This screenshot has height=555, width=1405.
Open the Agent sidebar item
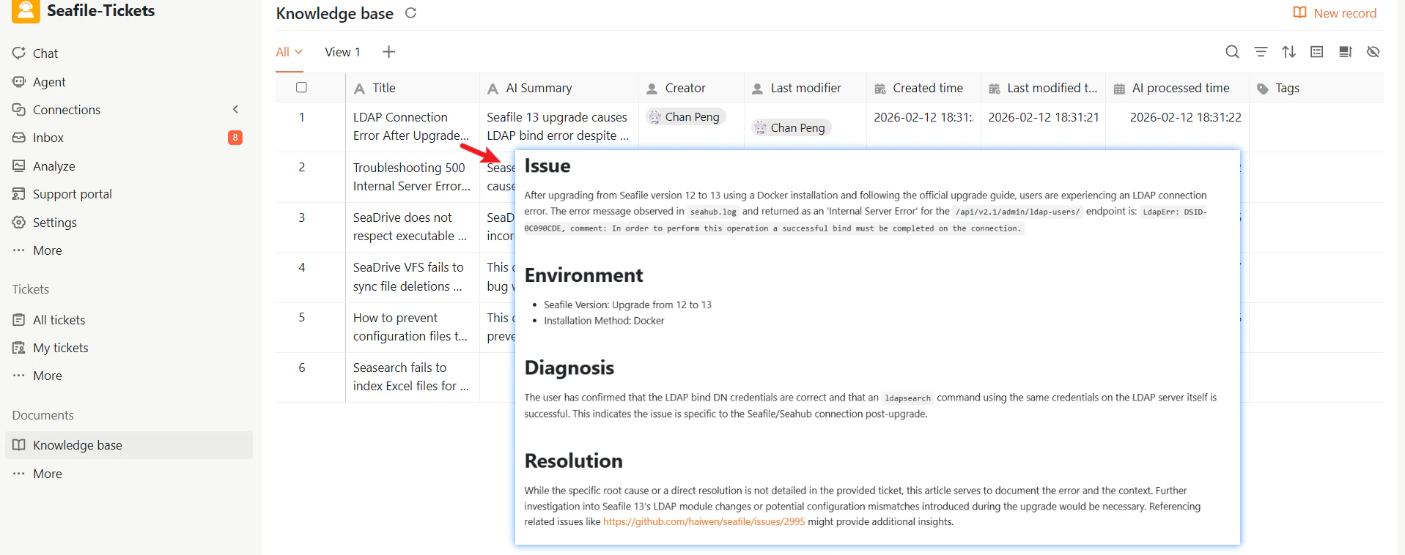49,82
